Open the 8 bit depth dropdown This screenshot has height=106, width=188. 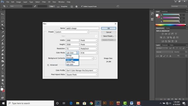click(x=89, y=53)
